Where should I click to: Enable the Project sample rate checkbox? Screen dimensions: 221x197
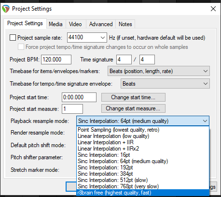tap(13, 38)
